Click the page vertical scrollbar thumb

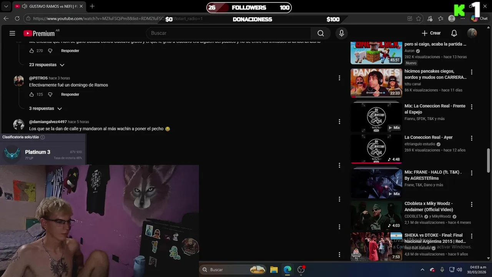[x=489, y=160]
